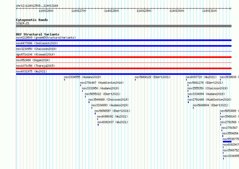
Task: Open variant nsv3230950 (Chaisson2019)
Action: 36,49
